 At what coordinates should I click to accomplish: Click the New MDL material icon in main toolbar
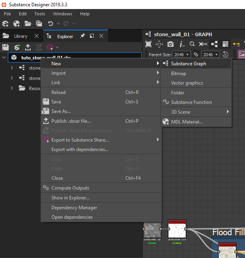click(x=16, y=24)
